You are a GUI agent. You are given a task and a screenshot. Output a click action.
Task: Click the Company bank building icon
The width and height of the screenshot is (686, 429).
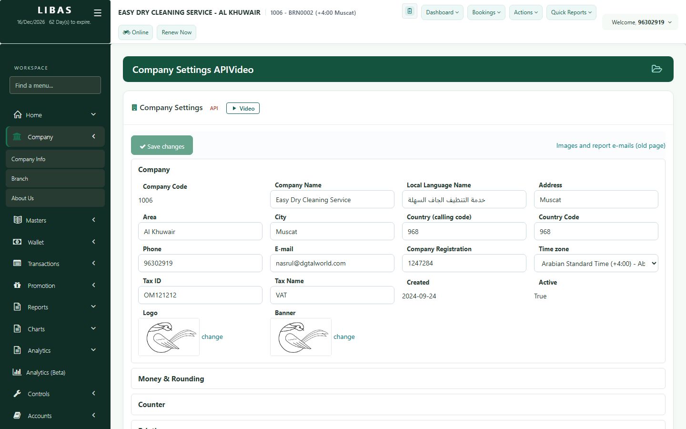point(17,137)
